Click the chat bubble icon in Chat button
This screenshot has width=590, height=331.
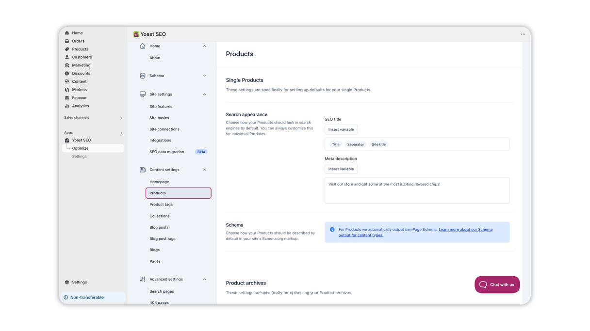[483, 285]
